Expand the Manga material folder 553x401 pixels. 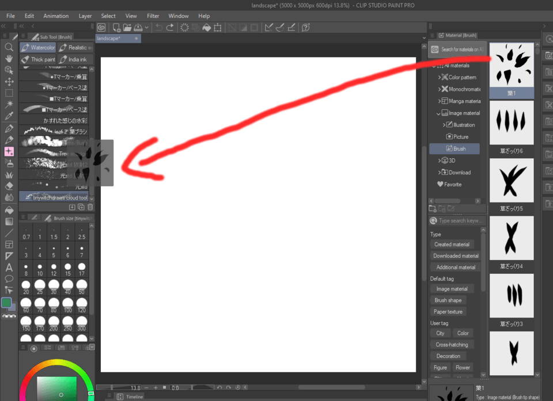pyautogui.click(x=440, y=101)
